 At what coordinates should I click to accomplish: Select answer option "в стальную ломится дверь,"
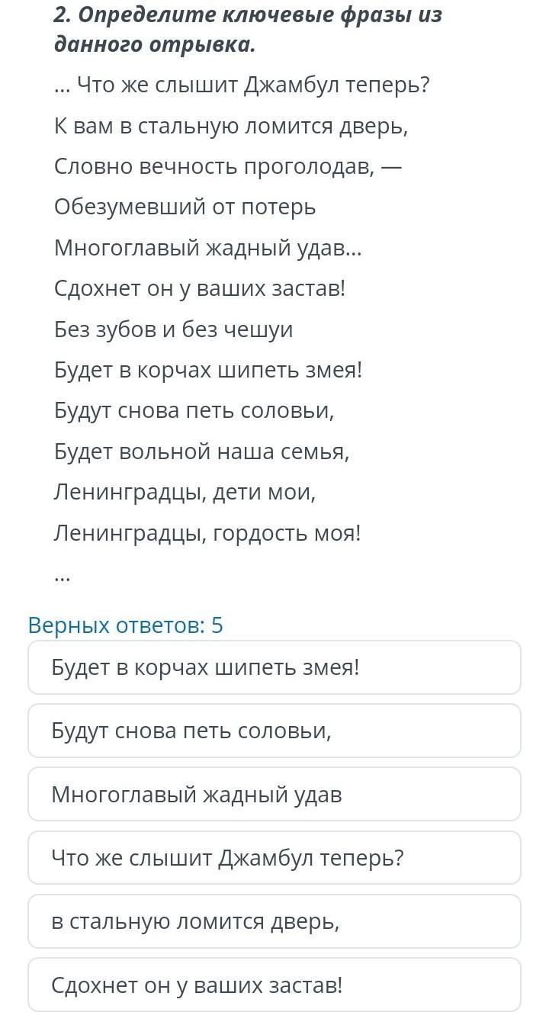[x=274, y=921]
